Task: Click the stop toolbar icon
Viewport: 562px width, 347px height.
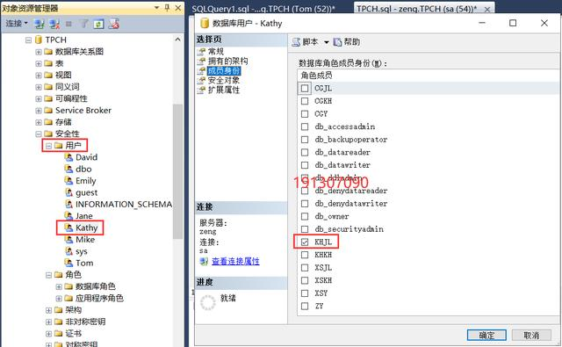Action: 68,24
